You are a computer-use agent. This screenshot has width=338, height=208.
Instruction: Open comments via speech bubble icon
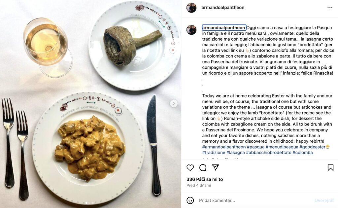[203, 167]
